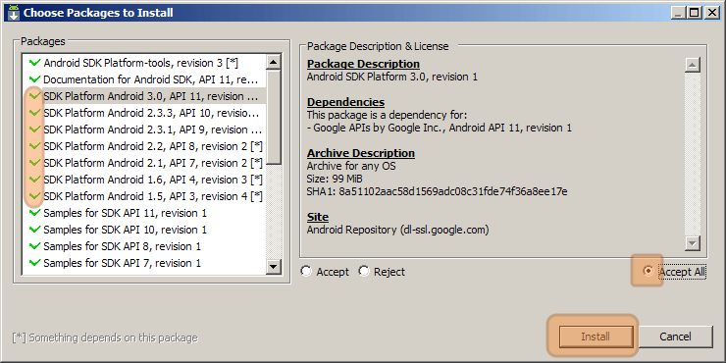Click the 'Size: 99 MiB' text
726x363 pixels.
point(335,179)
